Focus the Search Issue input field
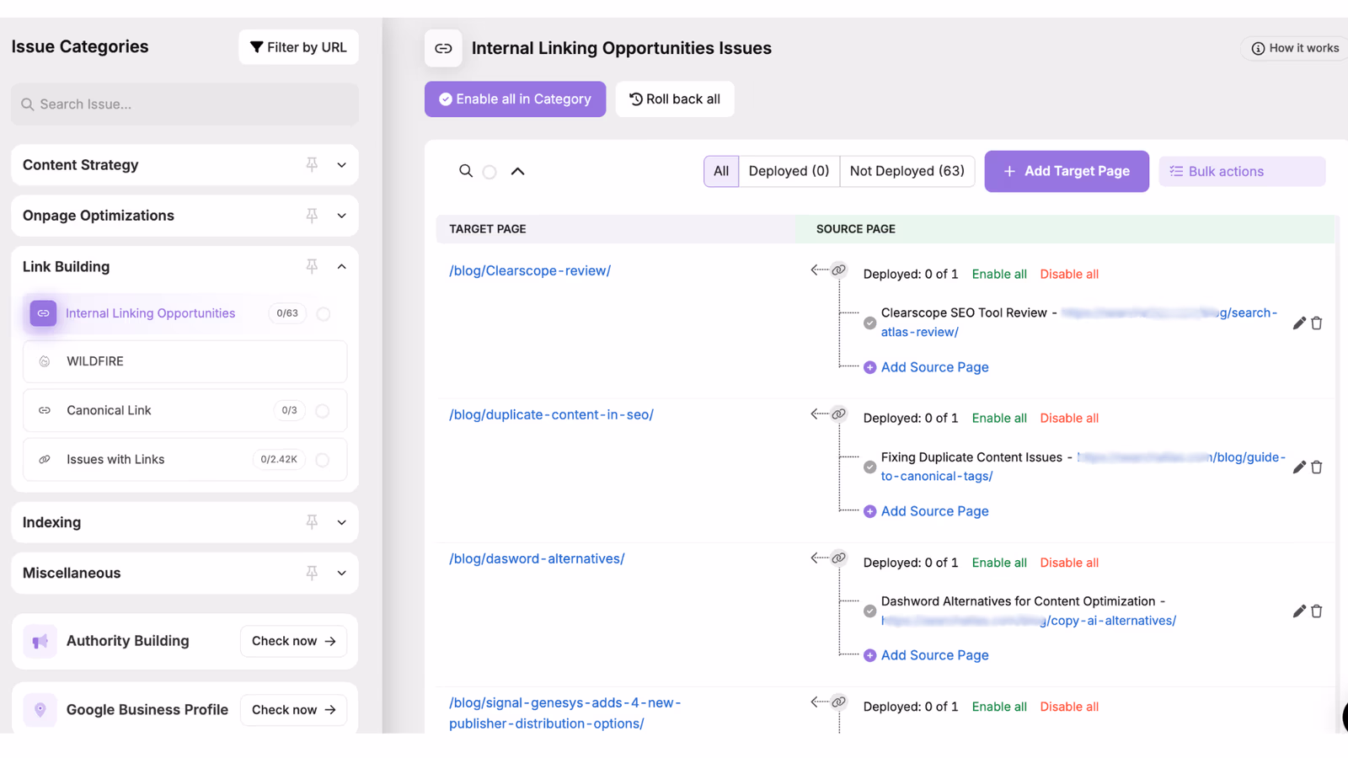This screenshot has width=1348, height=758. (185, 104)
